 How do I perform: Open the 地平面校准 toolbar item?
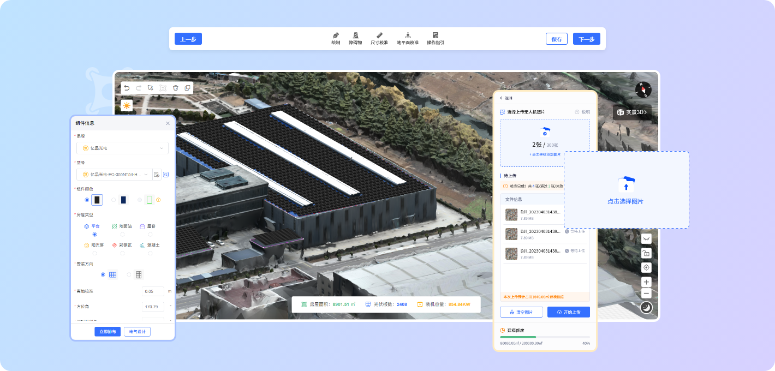[x=408, y=38]
